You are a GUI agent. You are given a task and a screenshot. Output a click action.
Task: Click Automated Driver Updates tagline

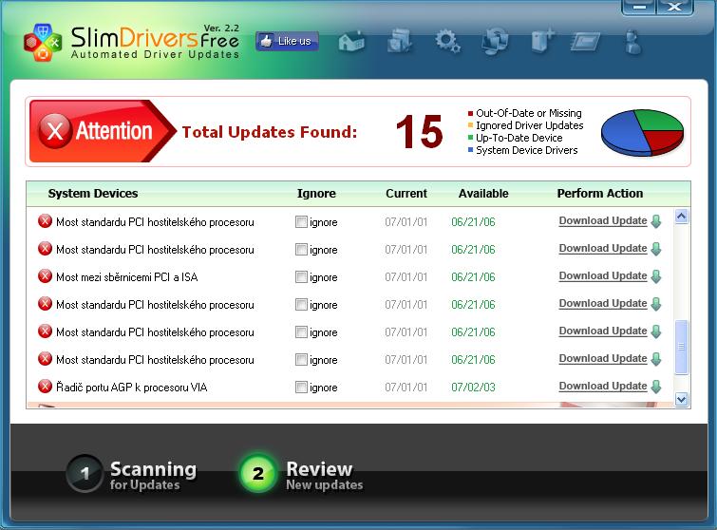[x=155, y=54]
